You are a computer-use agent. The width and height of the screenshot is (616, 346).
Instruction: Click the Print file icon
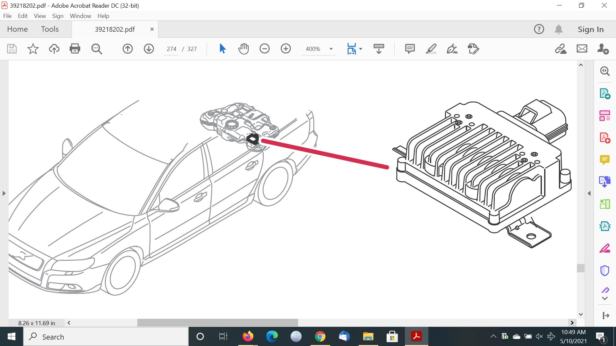(x=75, y=49)
